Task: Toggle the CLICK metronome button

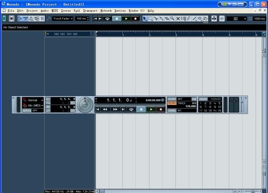Action: (172, 99)
